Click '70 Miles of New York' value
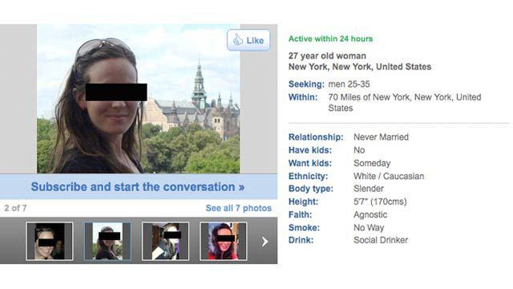 [x=405, y=103]
